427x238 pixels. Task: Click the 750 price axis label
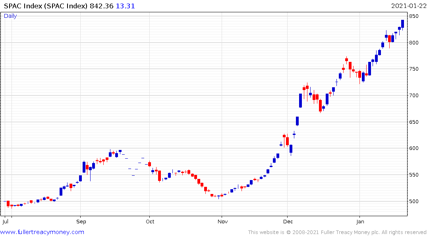tap(413, 69)
